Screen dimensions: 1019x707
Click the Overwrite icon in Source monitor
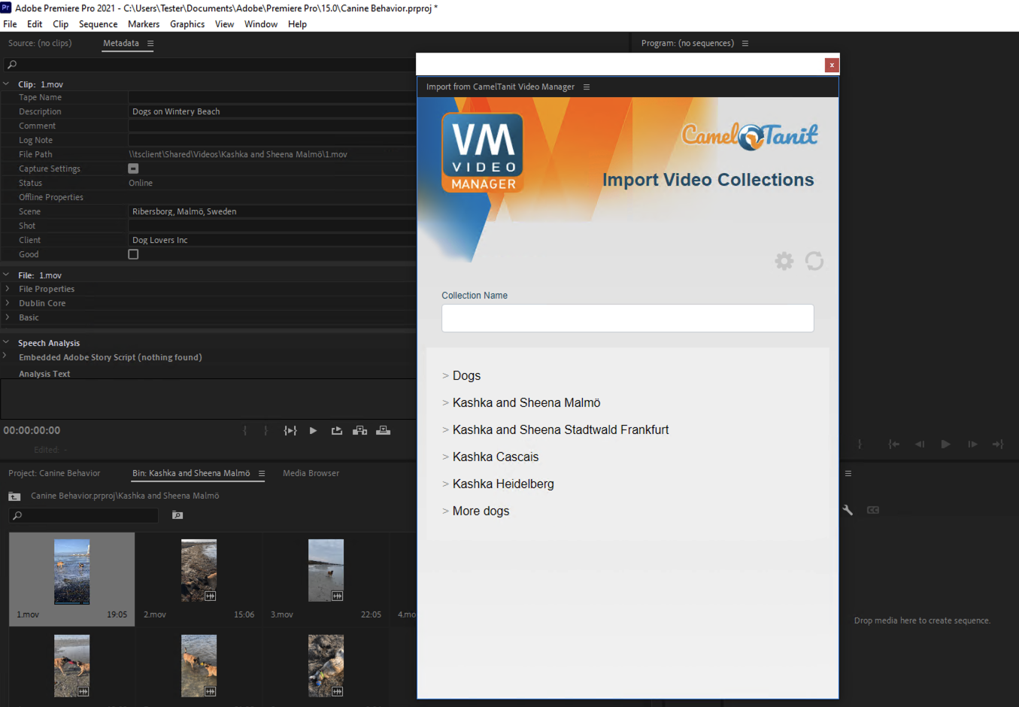pos(384,431)
